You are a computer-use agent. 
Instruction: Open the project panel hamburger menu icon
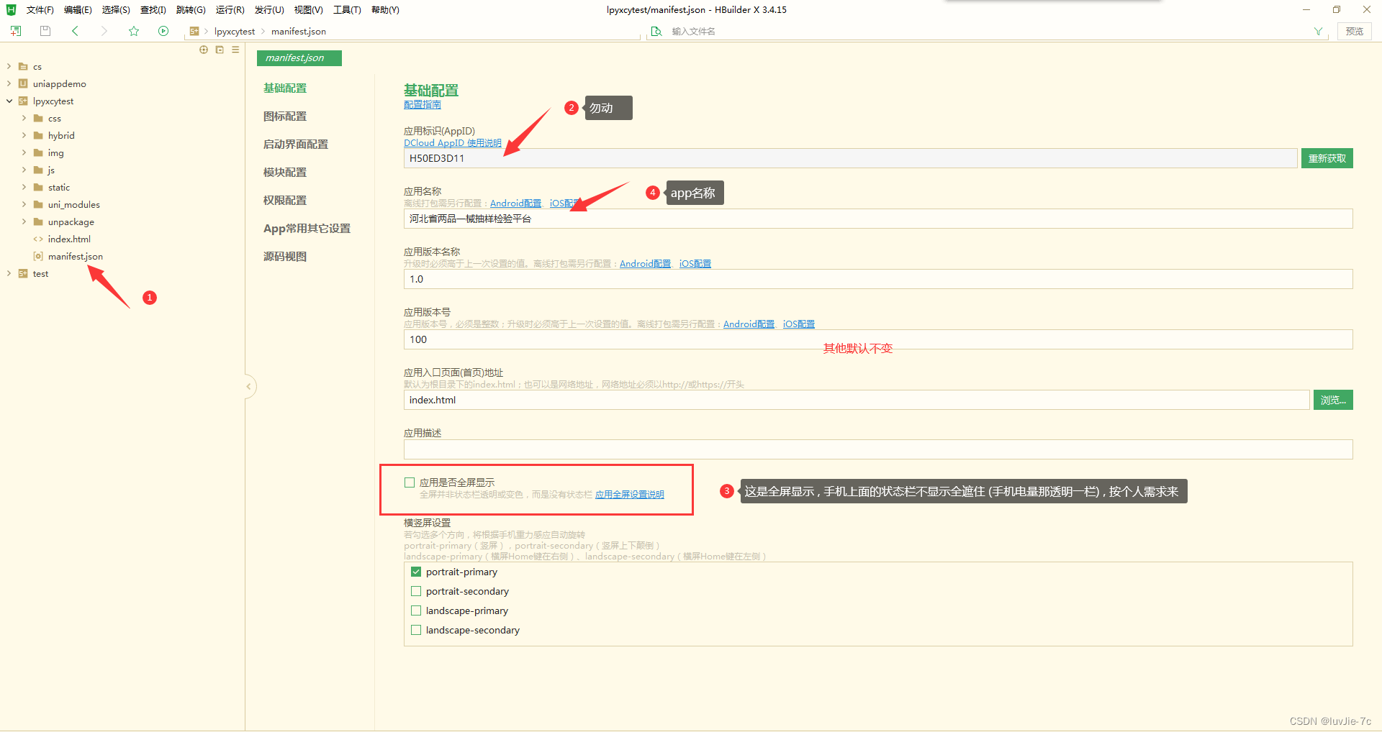click(x=235, y=50)
